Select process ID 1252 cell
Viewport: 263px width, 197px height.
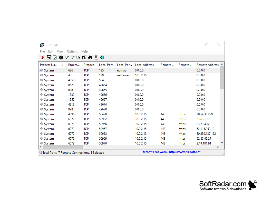[71, 99]
